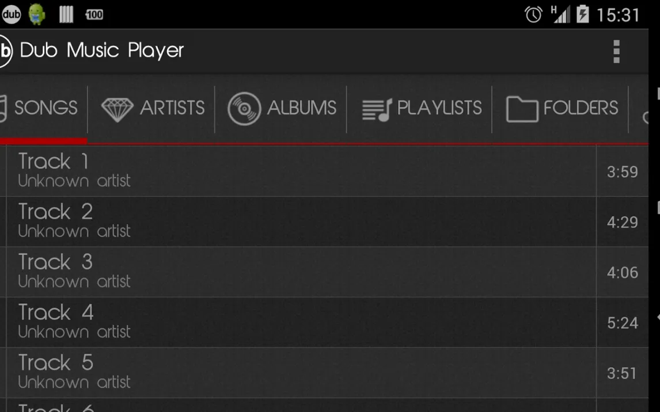This screenshot has width=660, height=412.
Task: Click the Folders folder icon
Action: tap(522, 109)
